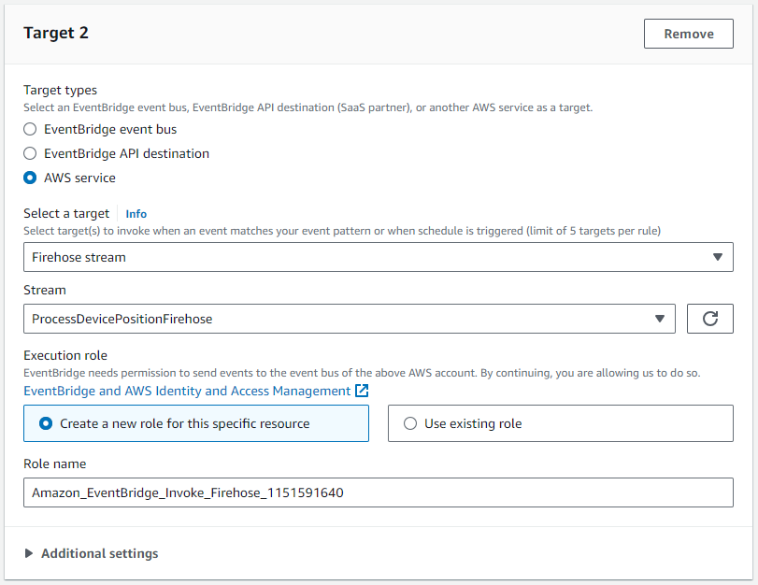
Task: Remove Target 2 with Remove button
Action: tap(688, 34)
